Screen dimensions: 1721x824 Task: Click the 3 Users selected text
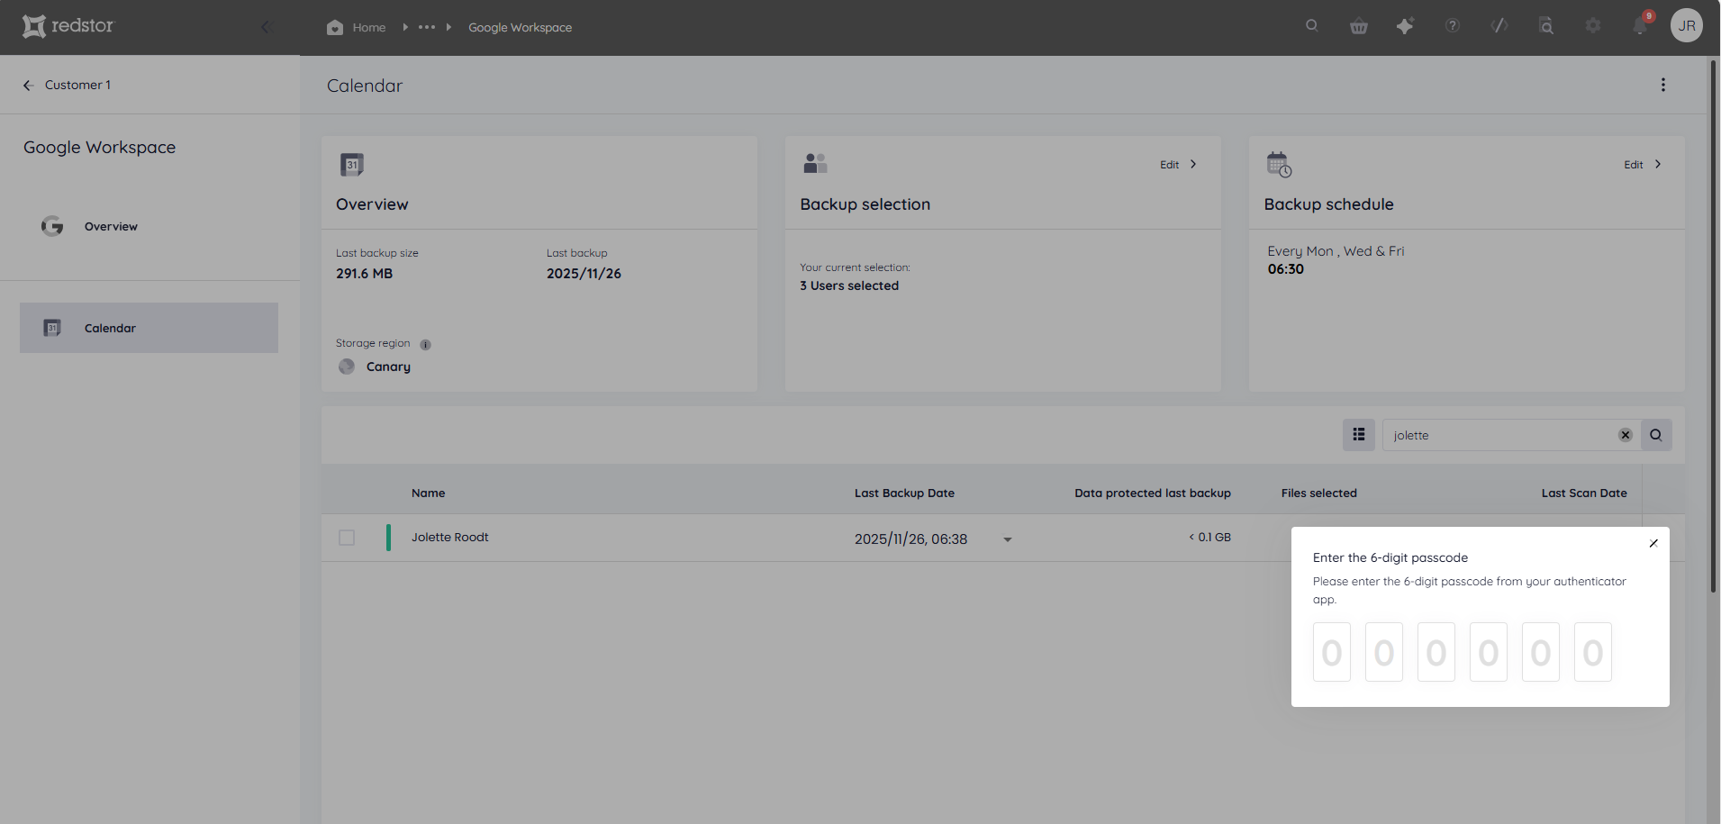click(x=849, y=285)
